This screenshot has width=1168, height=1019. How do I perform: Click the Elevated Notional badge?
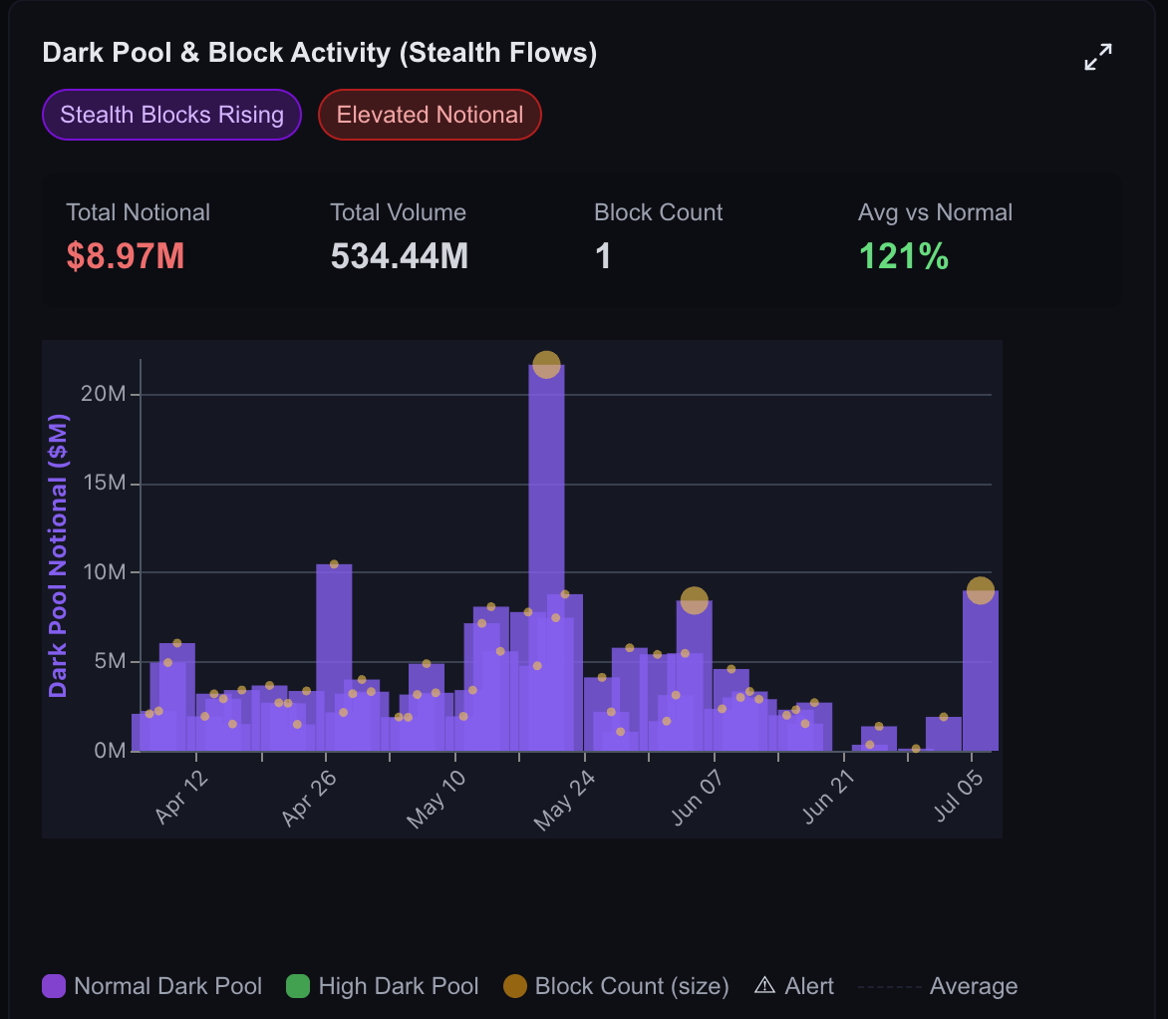point(430,115)
